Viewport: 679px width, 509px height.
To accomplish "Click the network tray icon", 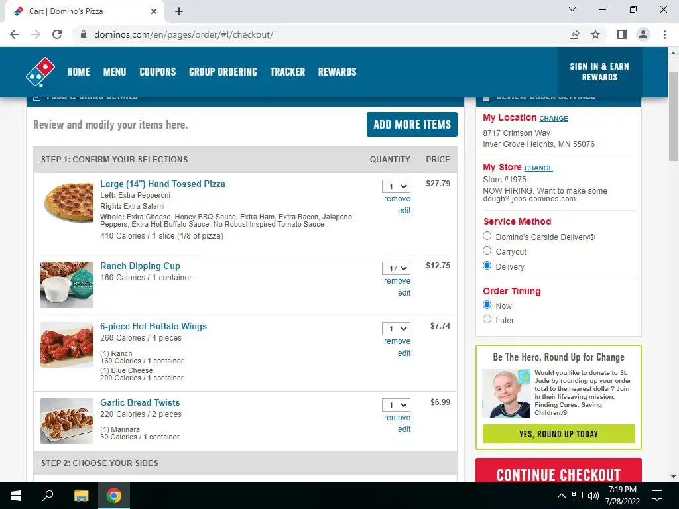I will [x=578, y=496].
